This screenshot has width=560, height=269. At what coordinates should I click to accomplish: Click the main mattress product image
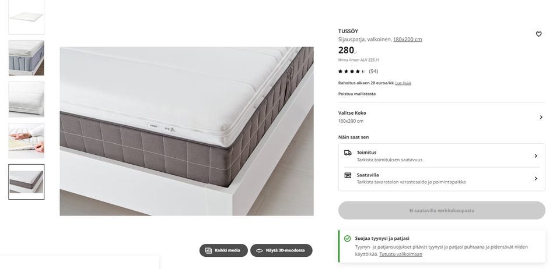coord(187,131)
